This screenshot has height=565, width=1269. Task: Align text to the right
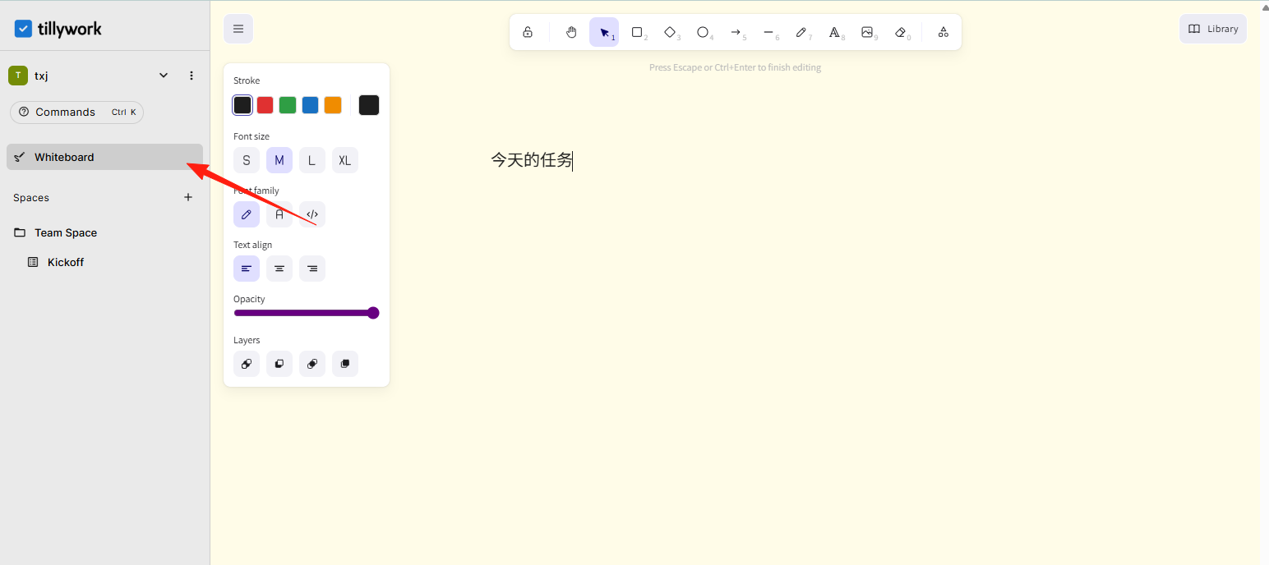click(312, 269)
